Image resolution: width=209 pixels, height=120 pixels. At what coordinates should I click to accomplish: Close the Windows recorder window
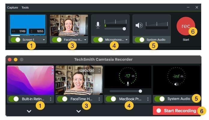tap(197, 7)
